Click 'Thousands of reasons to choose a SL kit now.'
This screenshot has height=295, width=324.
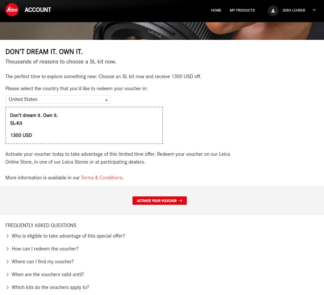(61, 62)
